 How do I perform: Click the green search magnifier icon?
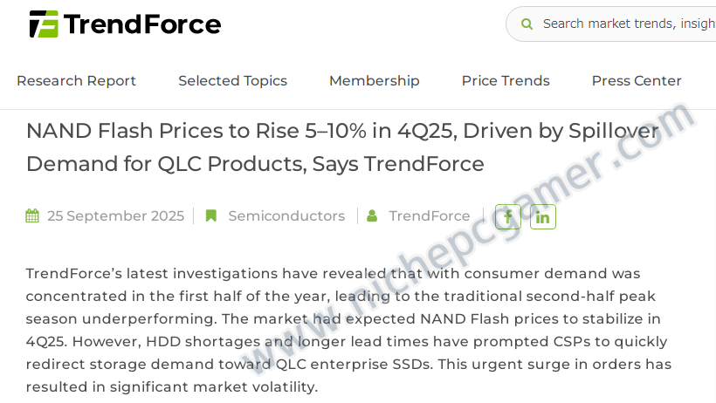[527, 24]
